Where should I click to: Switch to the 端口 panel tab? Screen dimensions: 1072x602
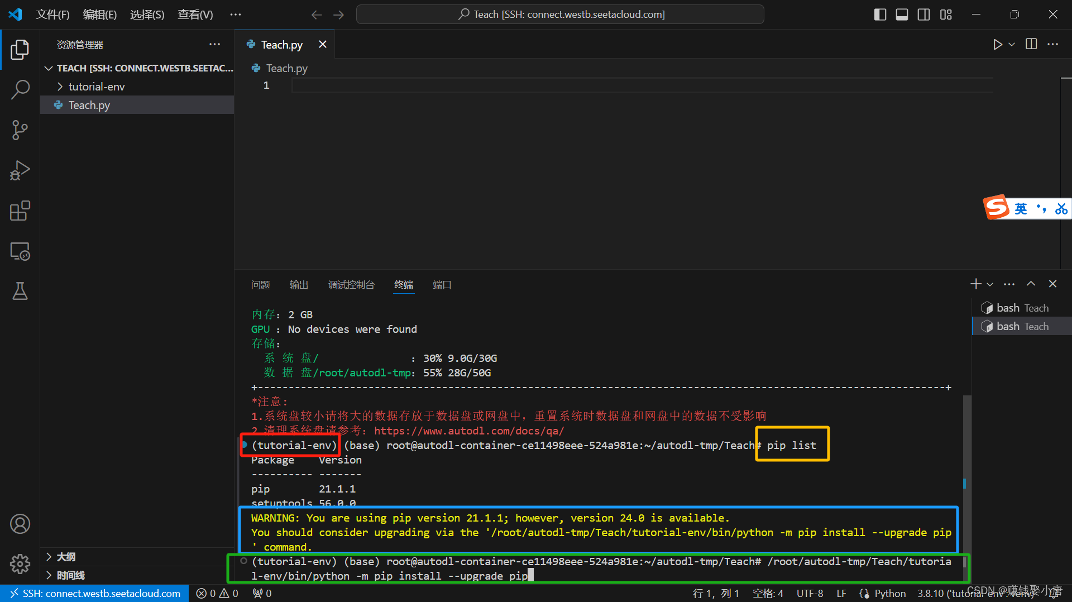[x=442, y=285]
